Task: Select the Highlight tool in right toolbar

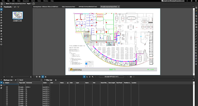Action: pos(196,10)
